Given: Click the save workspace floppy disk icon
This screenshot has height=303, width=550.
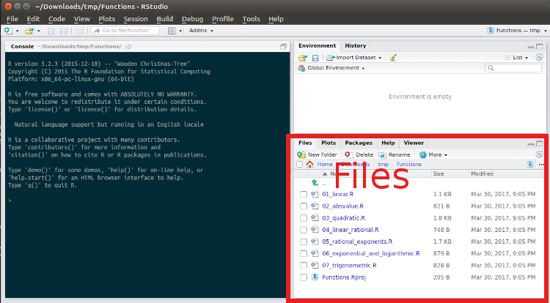Looking at the screenshot, I should pos(315,57).
